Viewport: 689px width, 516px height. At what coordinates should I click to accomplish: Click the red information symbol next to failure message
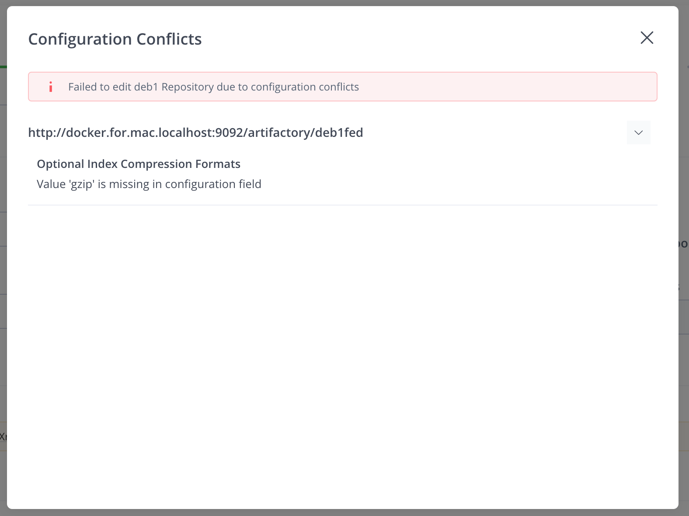coord(51,87)
